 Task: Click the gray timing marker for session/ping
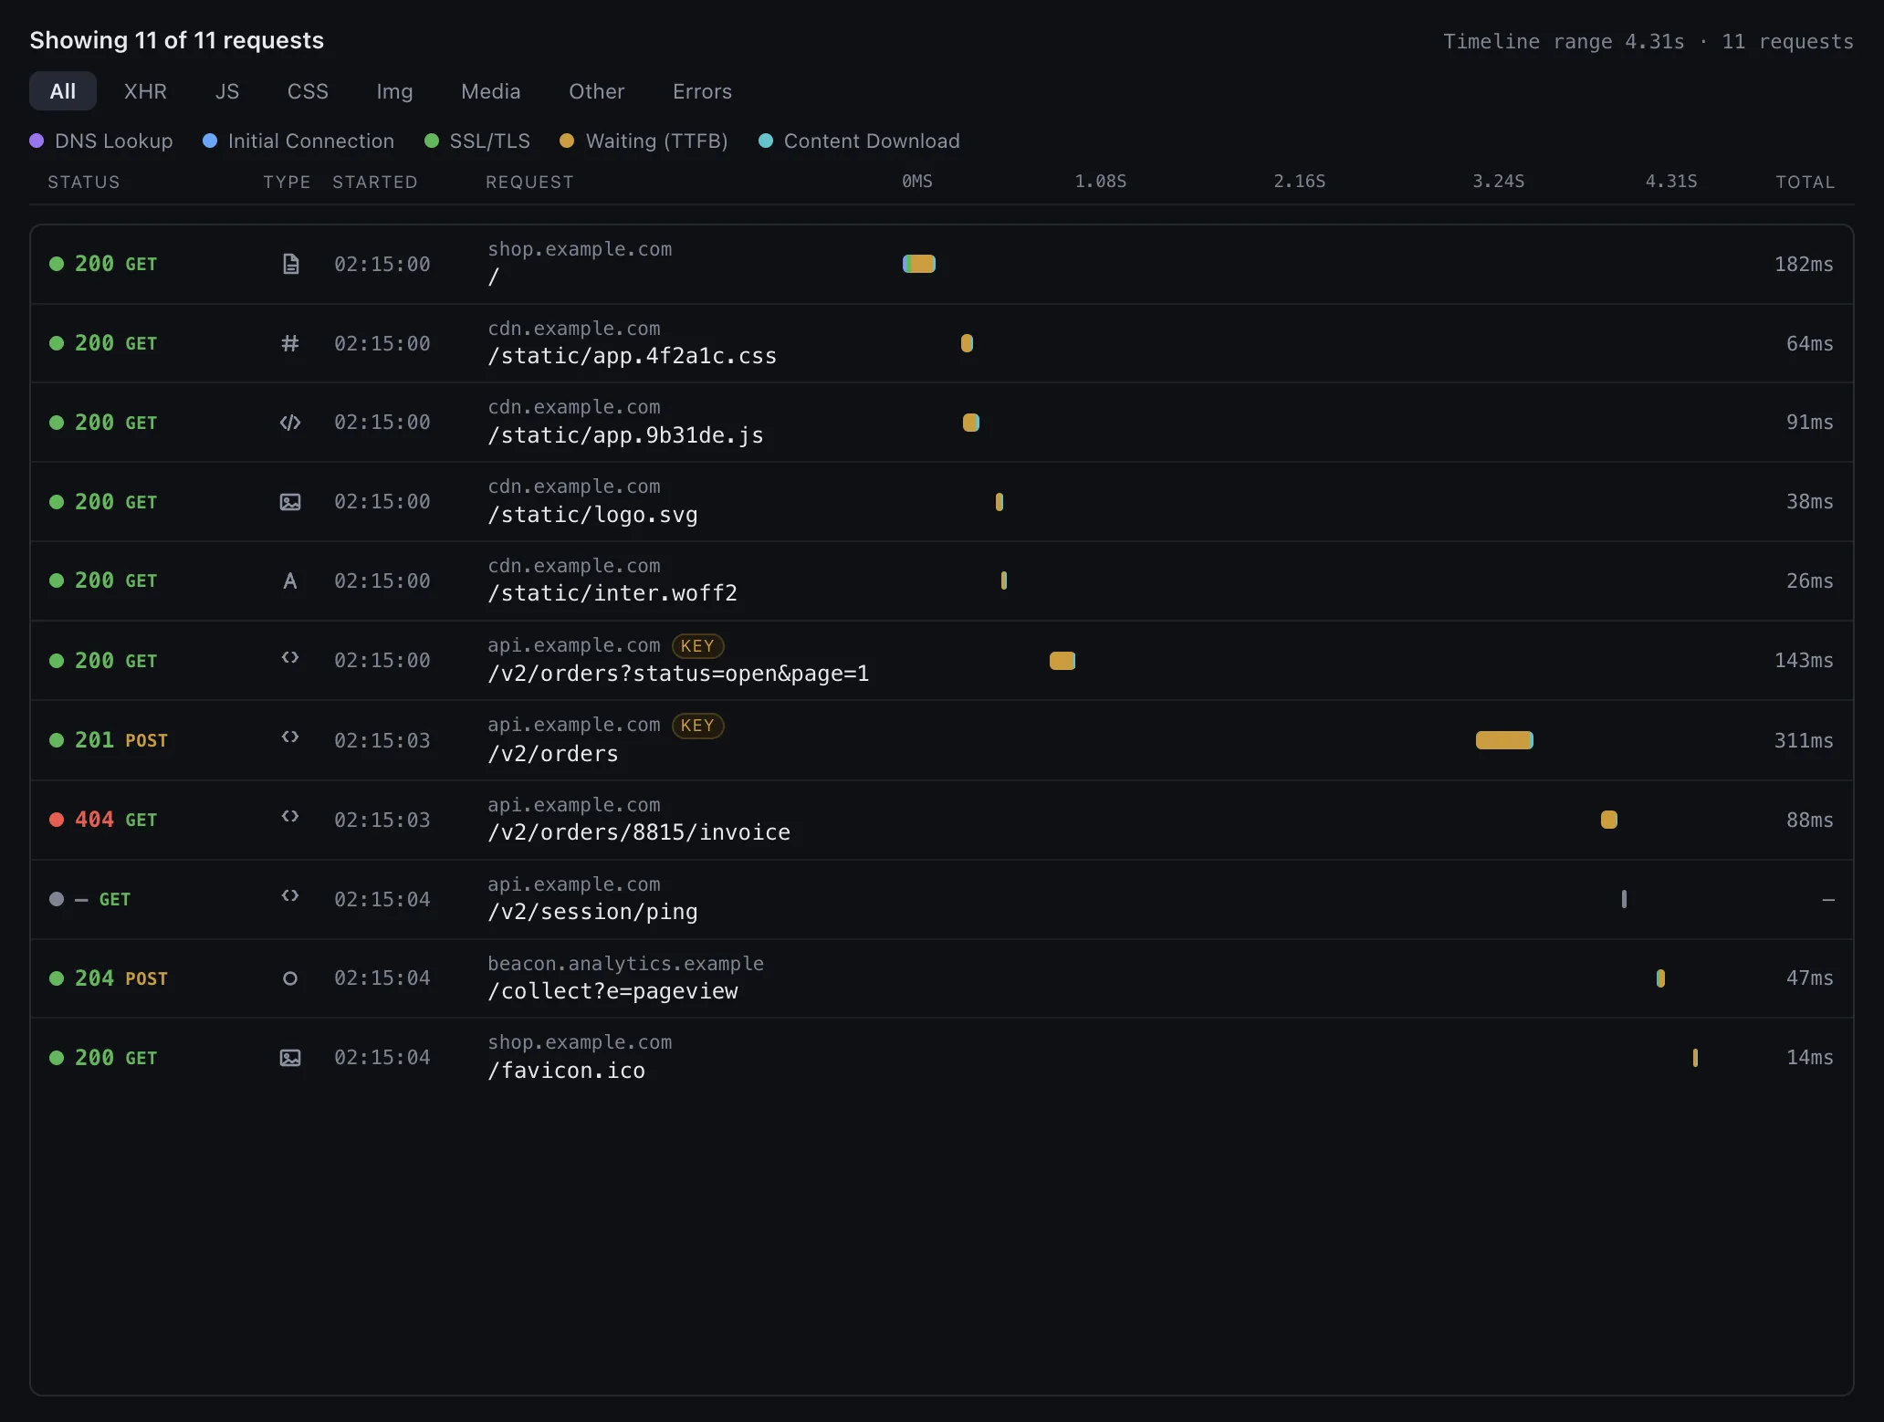click(x=1624, y=899)
